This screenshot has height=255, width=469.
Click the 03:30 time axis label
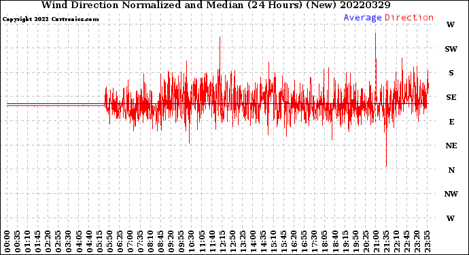[x=69, y=242]
